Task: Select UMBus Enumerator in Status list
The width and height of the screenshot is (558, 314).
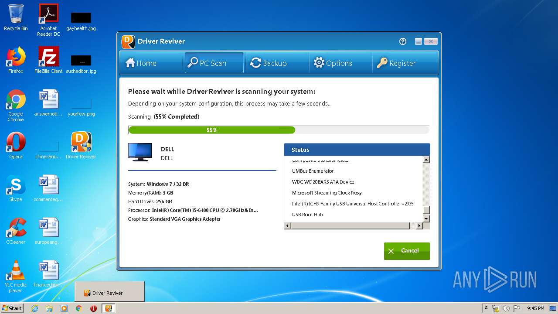Action: [313, 171]
